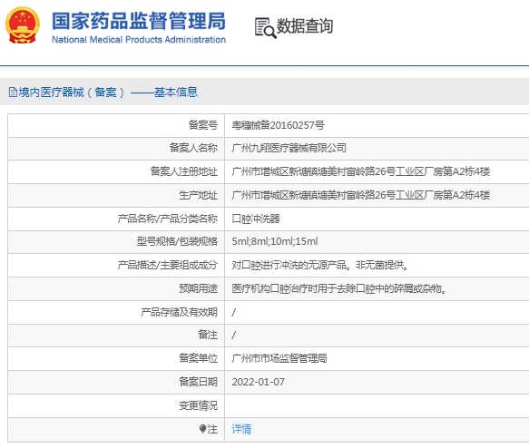Open the 数据查询 search icon
Screen dimensions: 529x448
pyautogui.click(x=266, y=27)
